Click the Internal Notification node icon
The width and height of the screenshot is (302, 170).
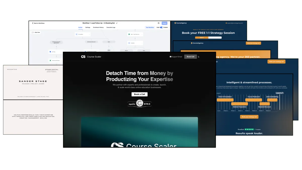pyautogui.click(x=50, y=61)
